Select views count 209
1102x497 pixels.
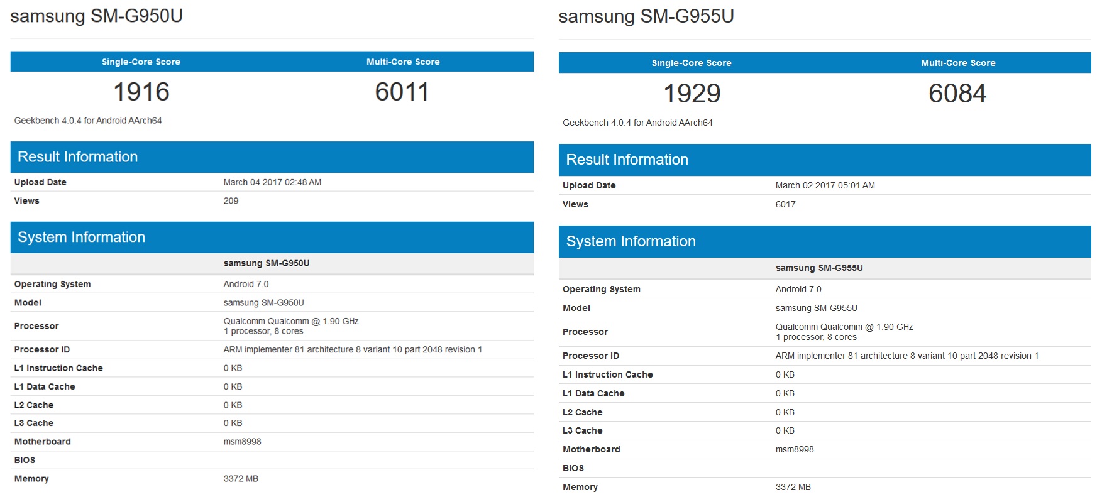(231, 201)
